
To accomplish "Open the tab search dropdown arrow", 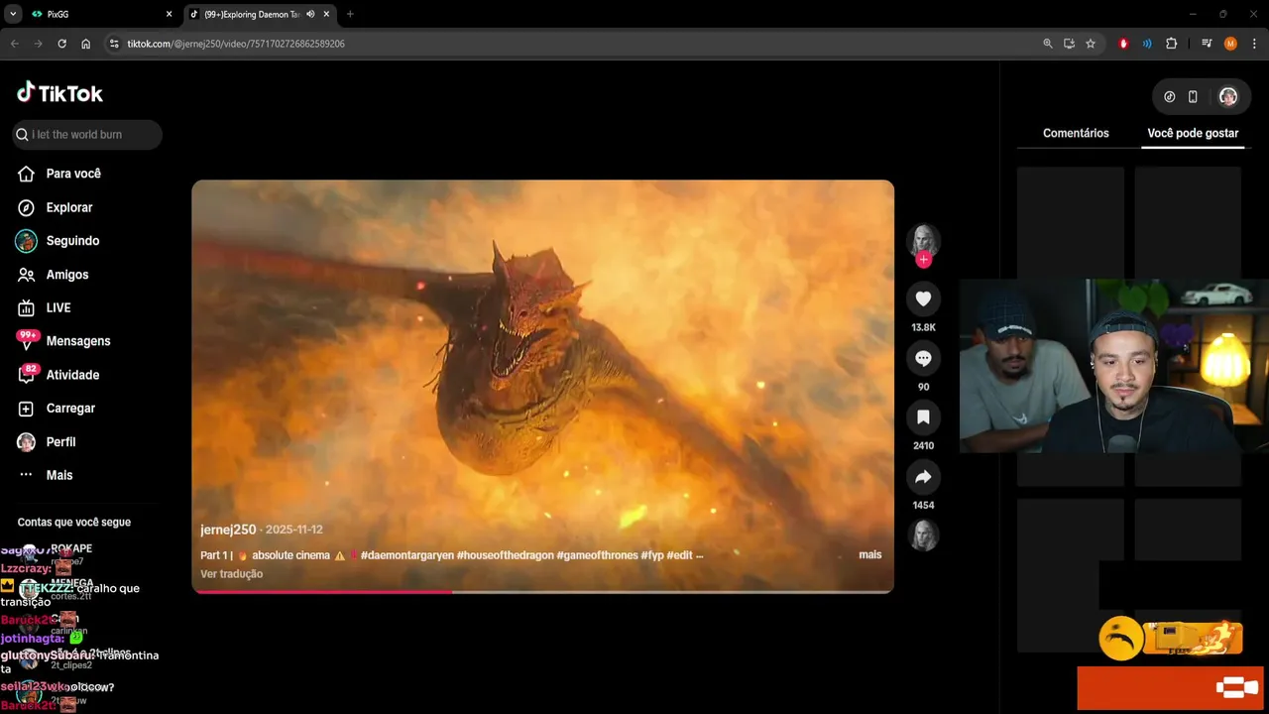I will point(13,14).
